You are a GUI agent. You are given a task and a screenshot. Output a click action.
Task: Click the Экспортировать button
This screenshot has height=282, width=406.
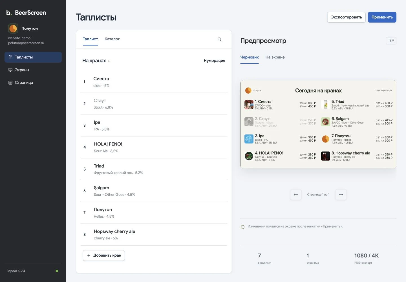pos(346,17)
